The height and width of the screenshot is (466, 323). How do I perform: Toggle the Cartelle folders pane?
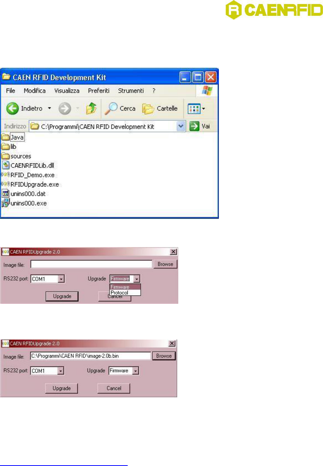160,108
